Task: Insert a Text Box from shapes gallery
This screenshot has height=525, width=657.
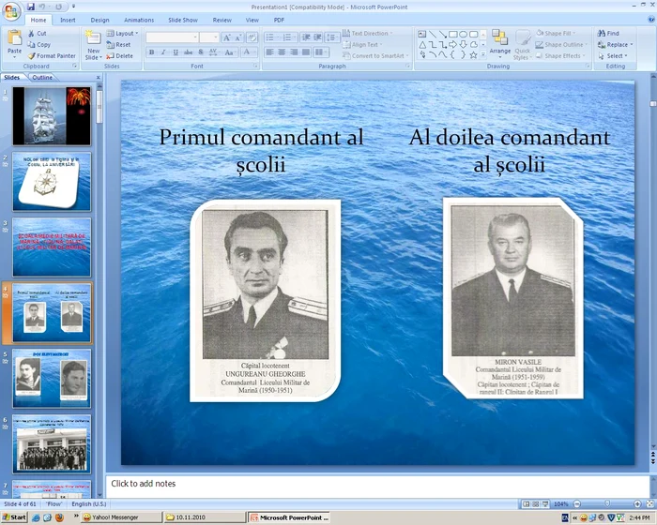Action: [x=422, y=35]
